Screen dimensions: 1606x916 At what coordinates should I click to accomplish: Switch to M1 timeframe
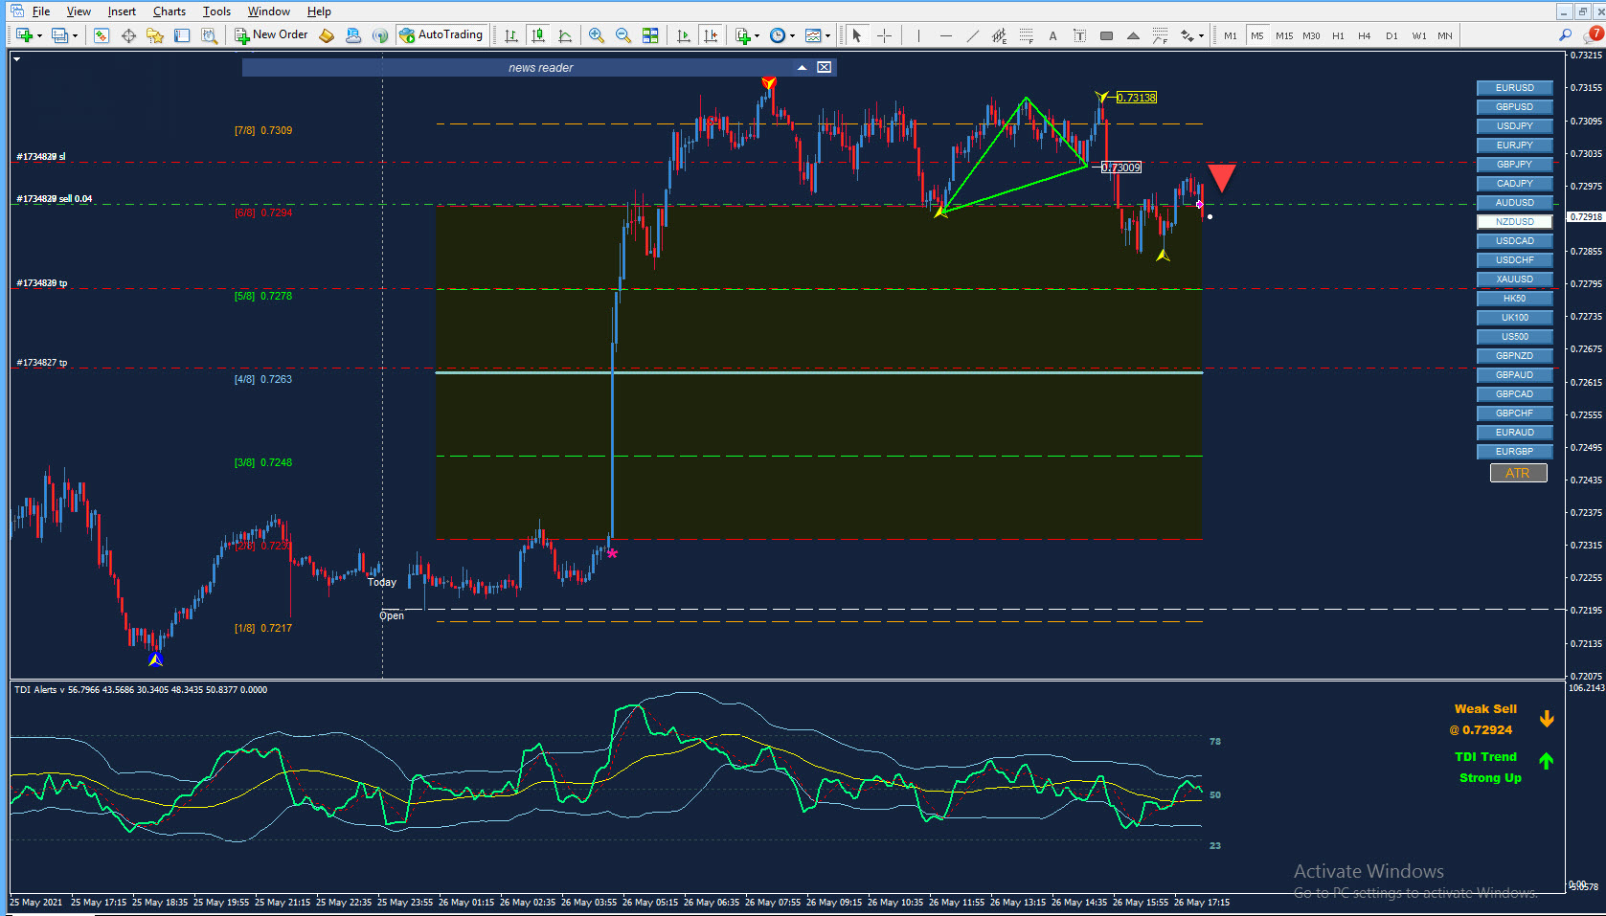[x=1230, y=35]
